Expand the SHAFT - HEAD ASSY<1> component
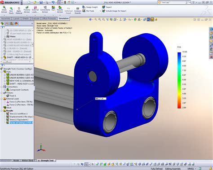Viewport: 213px width, 170px height. point(2,57)
